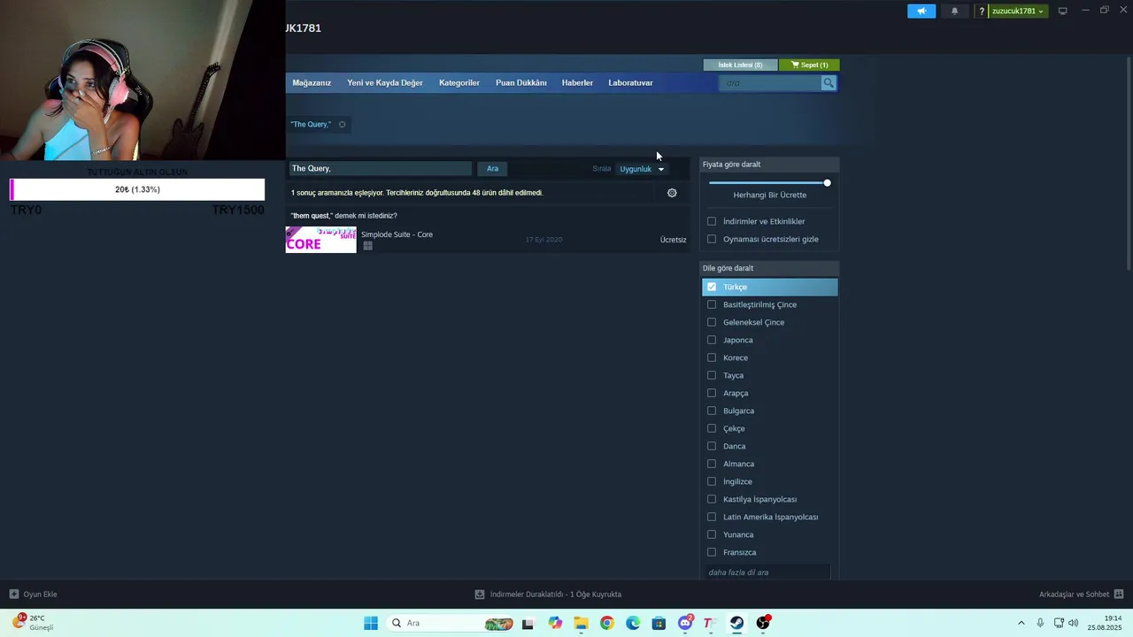Open Haberler tab
The height and width of the screenshot is (637, 1133).
[x=577, y=83]
